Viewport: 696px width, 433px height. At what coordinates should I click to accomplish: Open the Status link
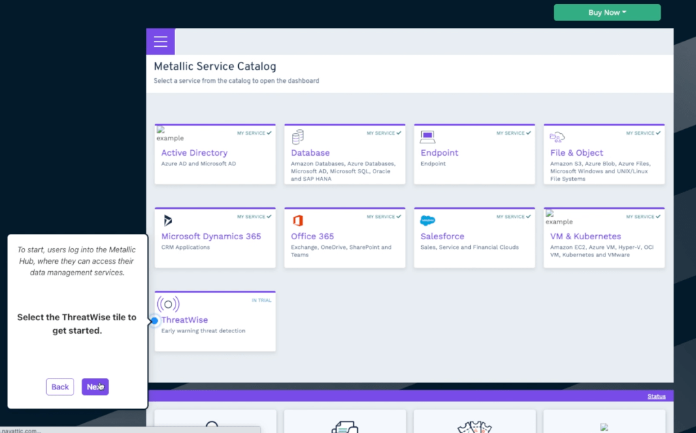(x=657, y=396)
